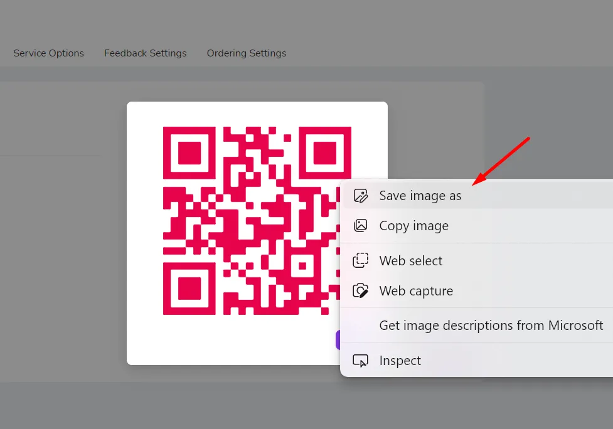Click the Inspect cursor icon
Screen dimensions: 613x429
tap(360, 361)
